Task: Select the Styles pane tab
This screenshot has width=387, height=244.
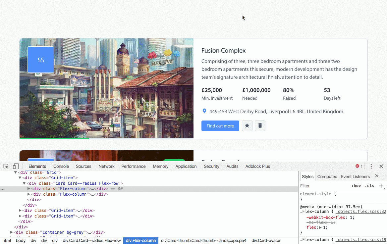Action: (307, 177)
